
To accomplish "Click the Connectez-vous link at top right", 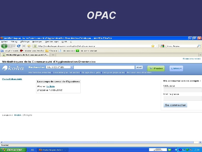I will (192, 59).
